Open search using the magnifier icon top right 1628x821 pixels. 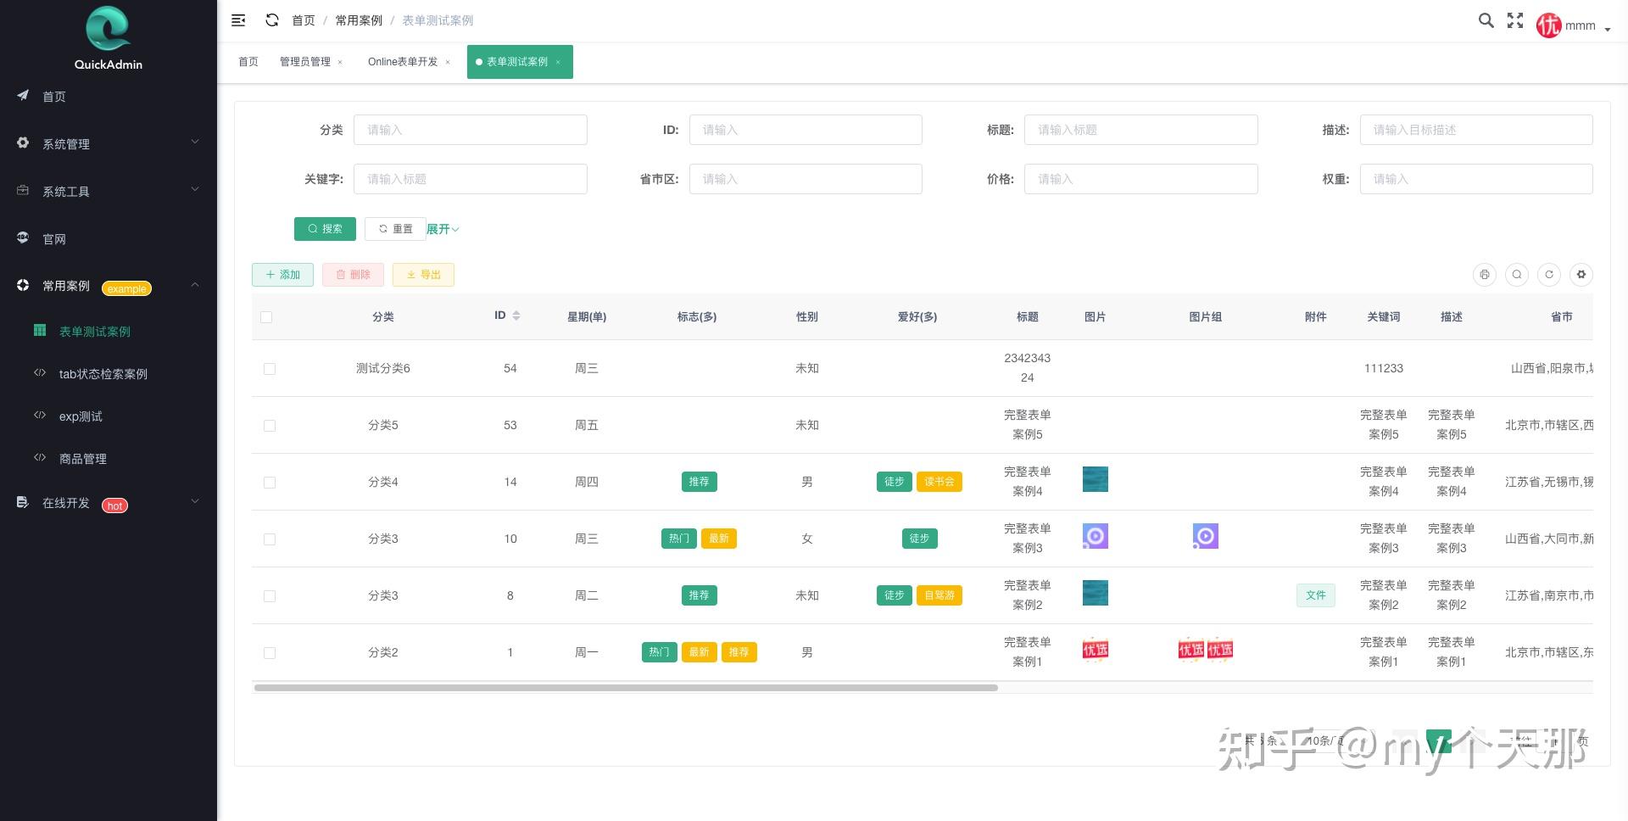(1486, 20)
